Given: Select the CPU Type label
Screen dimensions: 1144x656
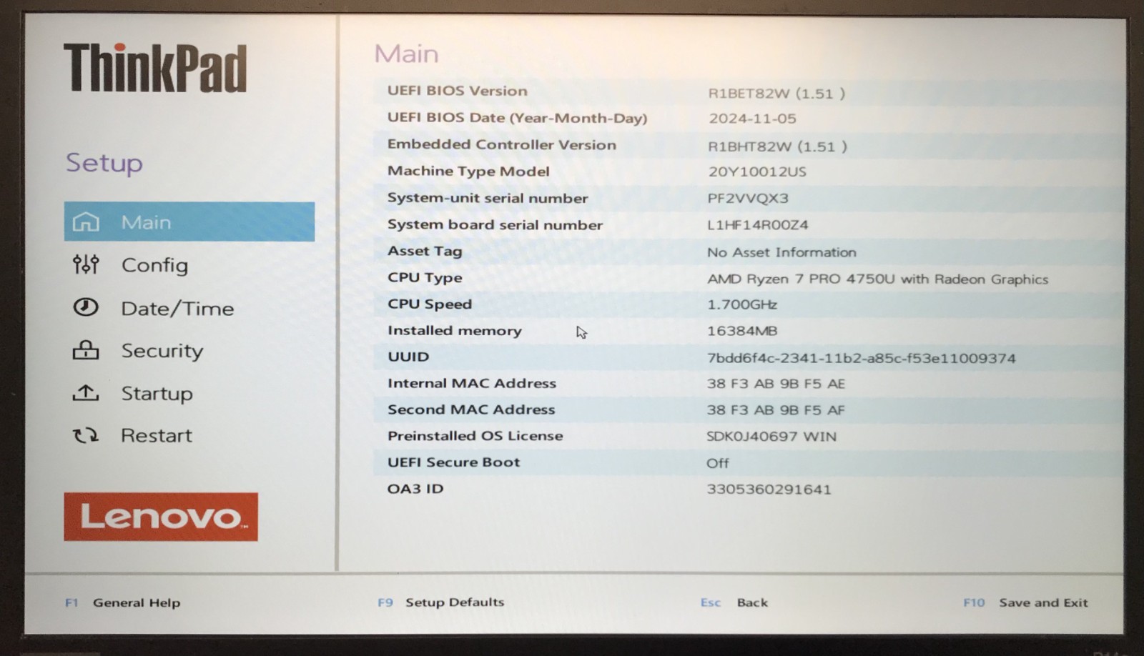Looking at the screenshot, I should [425, 278].
